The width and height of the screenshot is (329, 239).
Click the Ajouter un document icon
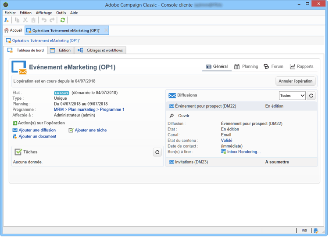[x=15, y=137]
